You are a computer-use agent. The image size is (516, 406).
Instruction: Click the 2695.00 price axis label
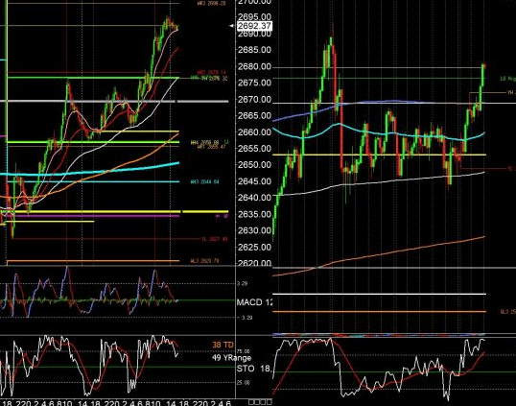(x=254, y=17)
